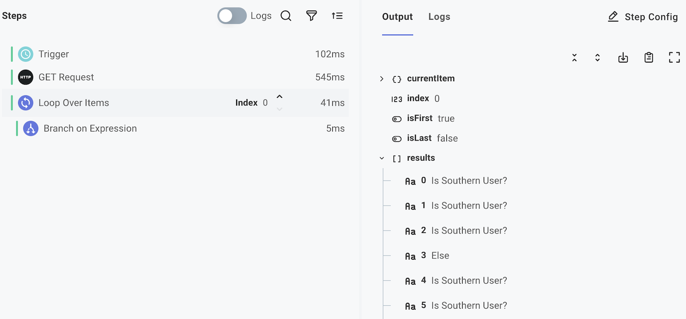Enable the Logs toggle switch
Image resolution: width=686 pixels, height=319 pixels.
[x=231, y=15]
